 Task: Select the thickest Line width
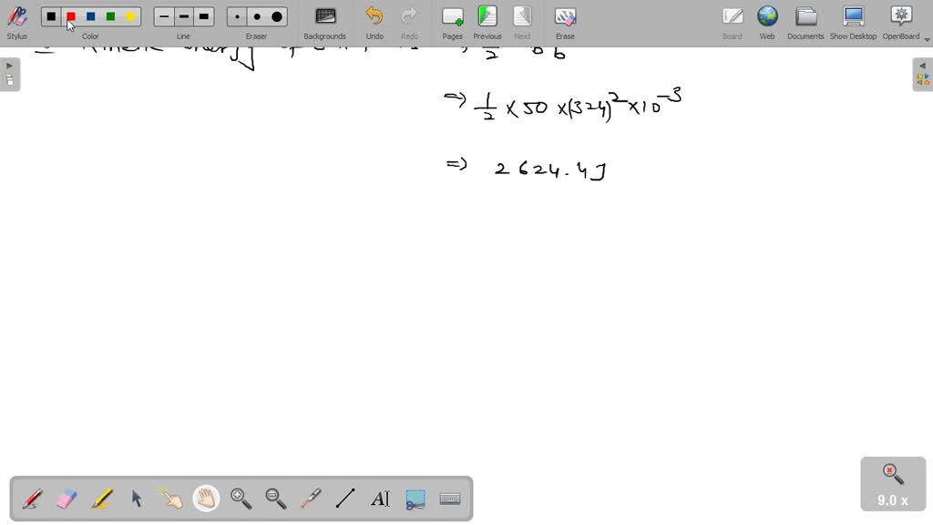[202, 15]
